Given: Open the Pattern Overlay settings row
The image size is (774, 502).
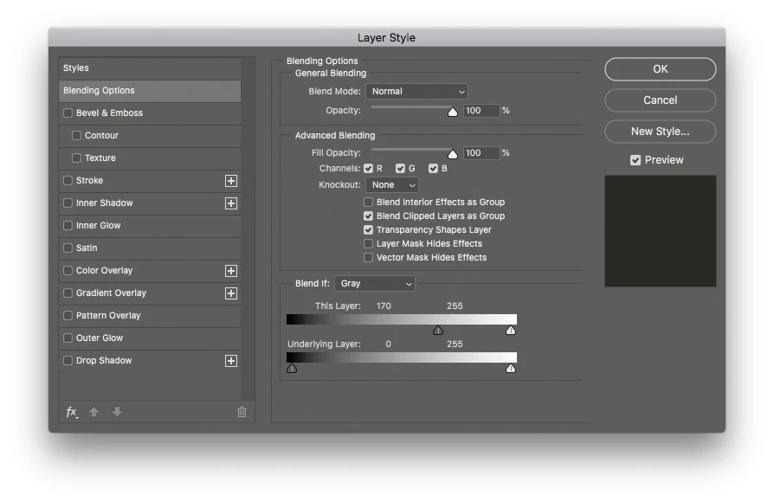Looking at the screenshot, I should click(x=150, y=315).
